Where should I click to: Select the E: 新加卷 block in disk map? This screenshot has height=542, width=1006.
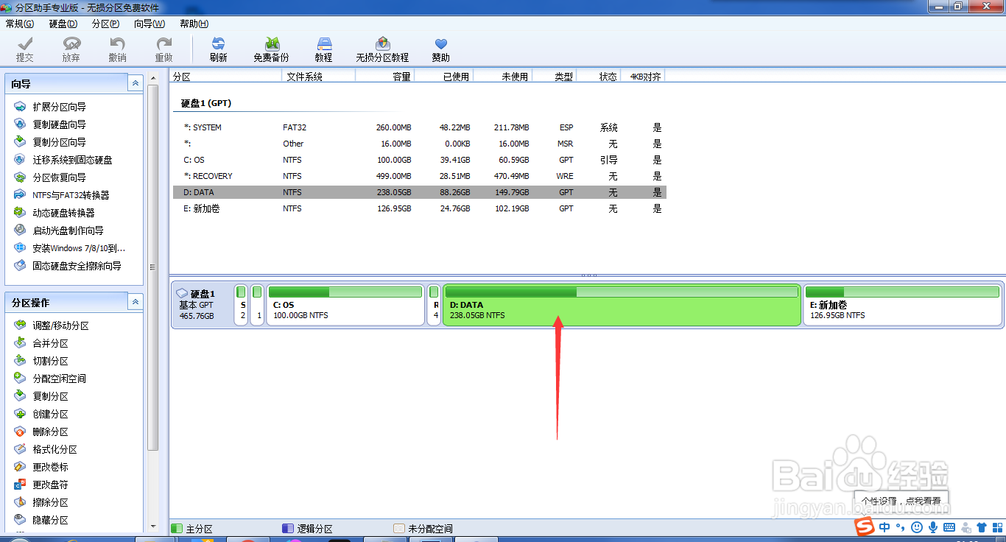tap(903, 305)
